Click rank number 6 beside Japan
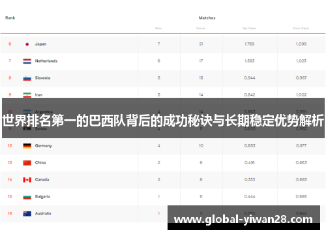The image size is (326, 236). coord(10,44)
